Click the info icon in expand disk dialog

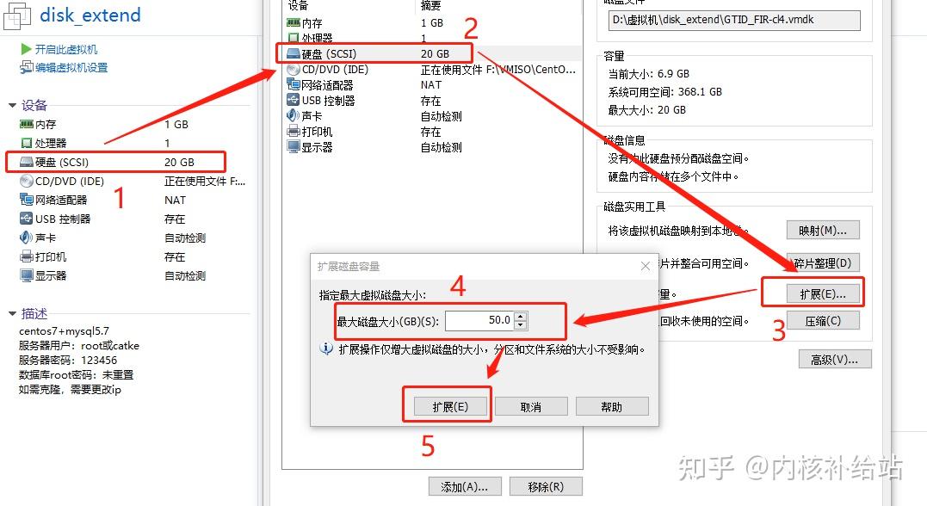click(326, 349)
